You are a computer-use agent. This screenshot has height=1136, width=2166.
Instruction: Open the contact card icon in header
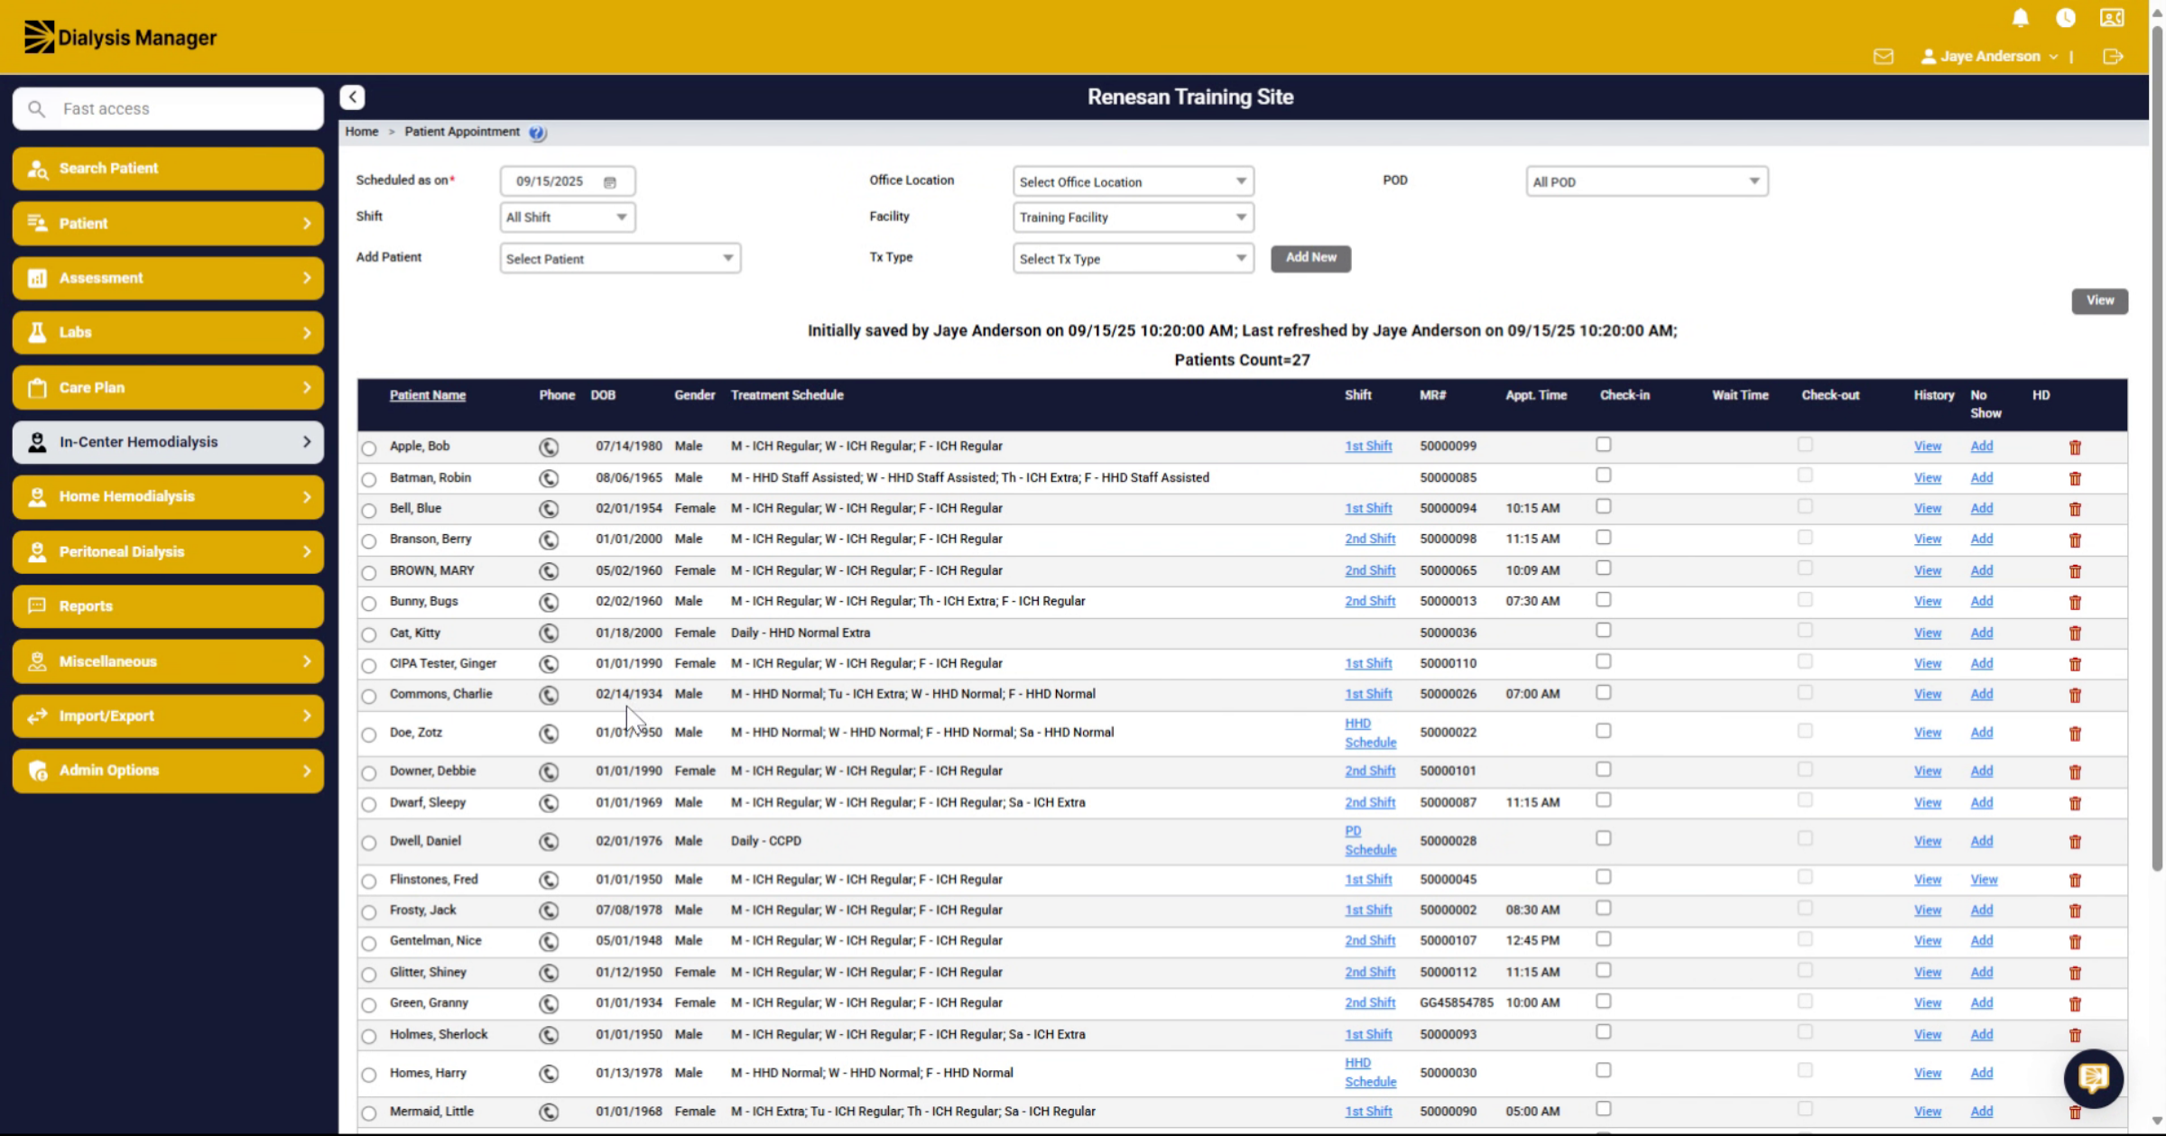[x=2112, y=17]
